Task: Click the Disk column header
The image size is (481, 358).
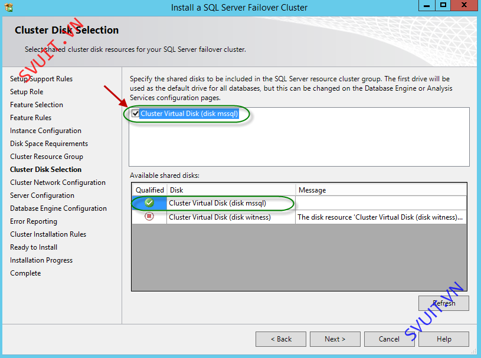Action: tap(231, 190)
